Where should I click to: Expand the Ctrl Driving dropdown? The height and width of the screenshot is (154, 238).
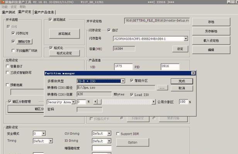pos(109,134)
